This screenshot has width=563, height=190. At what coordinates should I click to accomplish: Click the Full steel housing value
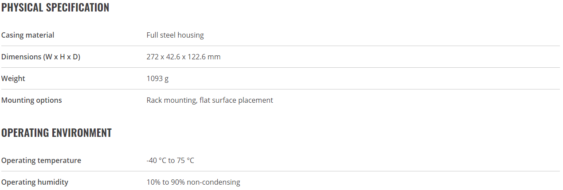(175, 35)
